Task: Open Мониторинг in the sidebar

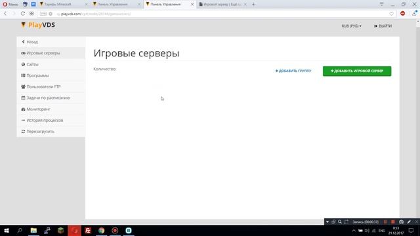Action: (51, 109)
